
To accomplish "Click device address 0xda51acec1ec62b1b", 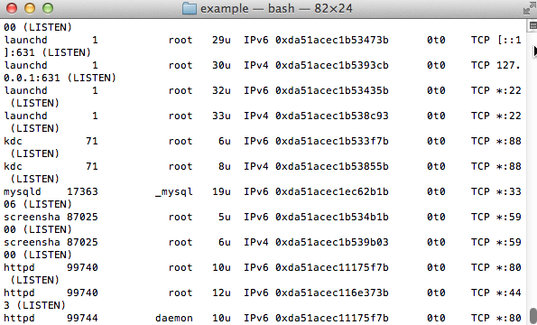I will click(x=332, y=191).
